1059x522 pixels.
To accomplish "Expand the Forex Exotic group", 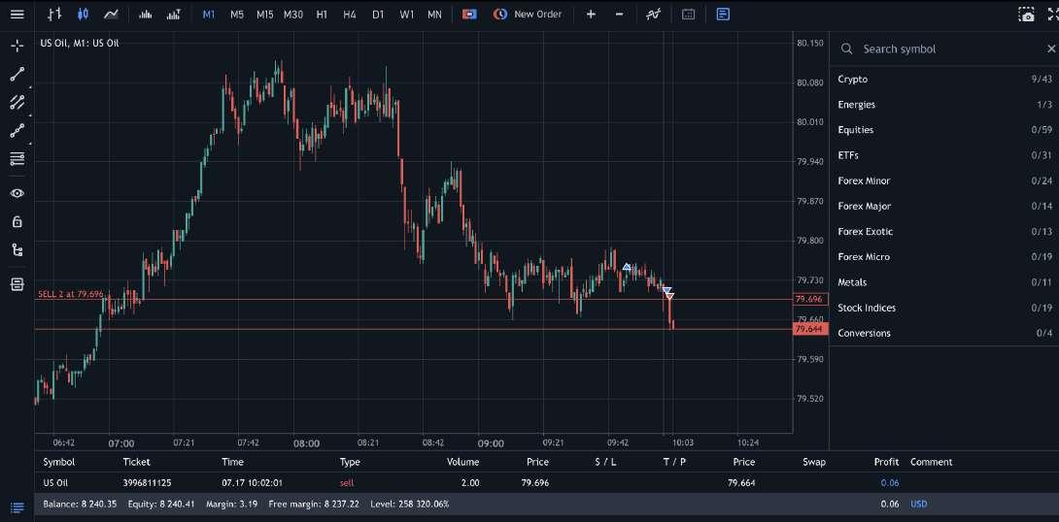I will click(944, 231).
